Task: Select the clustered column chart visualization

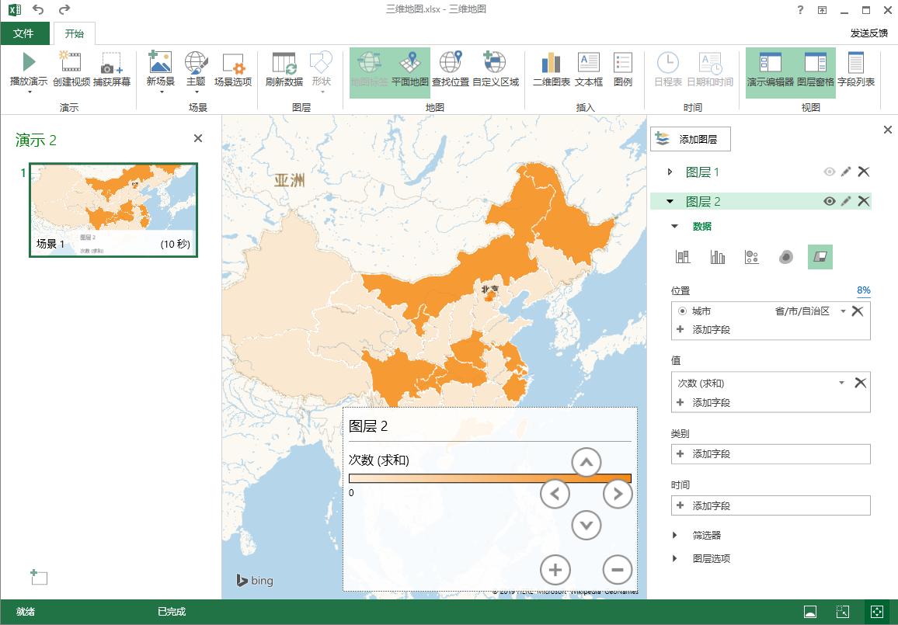Action: tap(718, 256)
